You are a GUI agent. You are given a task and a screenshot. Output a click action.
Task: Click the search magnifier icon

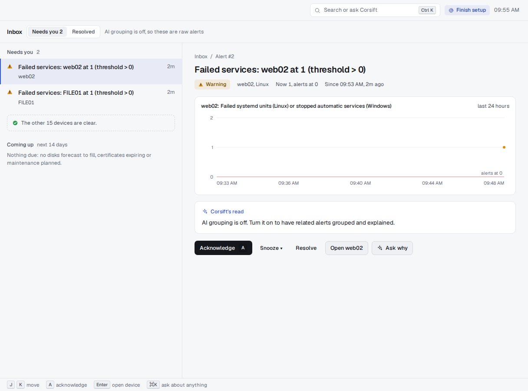click(317, 10)
